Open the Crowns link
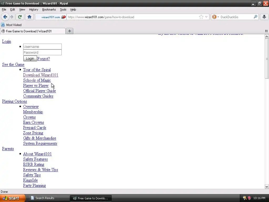Image resolution: width=269 pixels, height=202 pixels. [x=29, y=117]
